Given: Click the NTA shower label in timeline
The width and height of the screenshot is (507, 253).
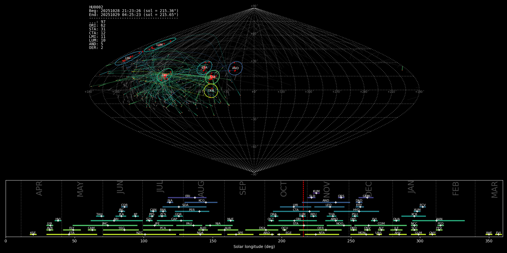Looking at the screenshot, I should (x=322, y=233).
